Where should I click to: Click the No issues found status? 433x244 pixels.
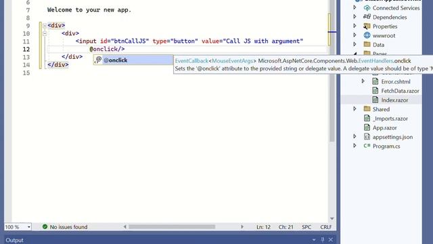pyautogui.click(x=68, y=227)
